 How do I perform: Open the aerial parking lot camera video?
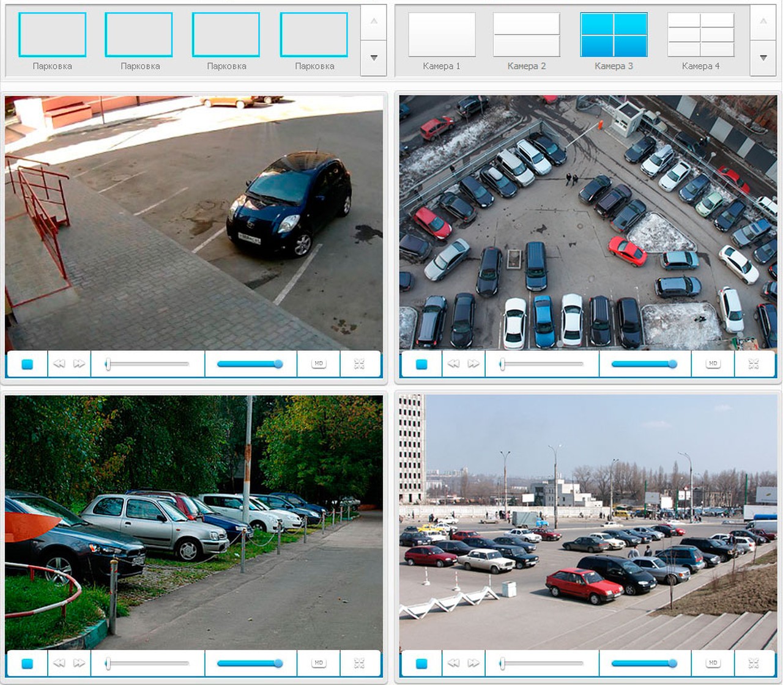coord(588,223)
